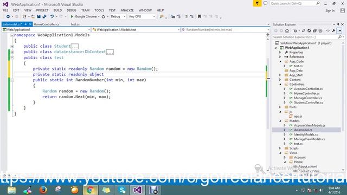This screenshot has height=195, width=347.
Task: Switch to test.cs editor tab
Action: tap(75, 24)
